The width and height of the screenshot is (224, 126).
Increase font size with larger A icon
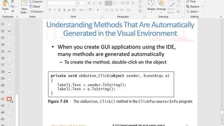click(89, 3)
